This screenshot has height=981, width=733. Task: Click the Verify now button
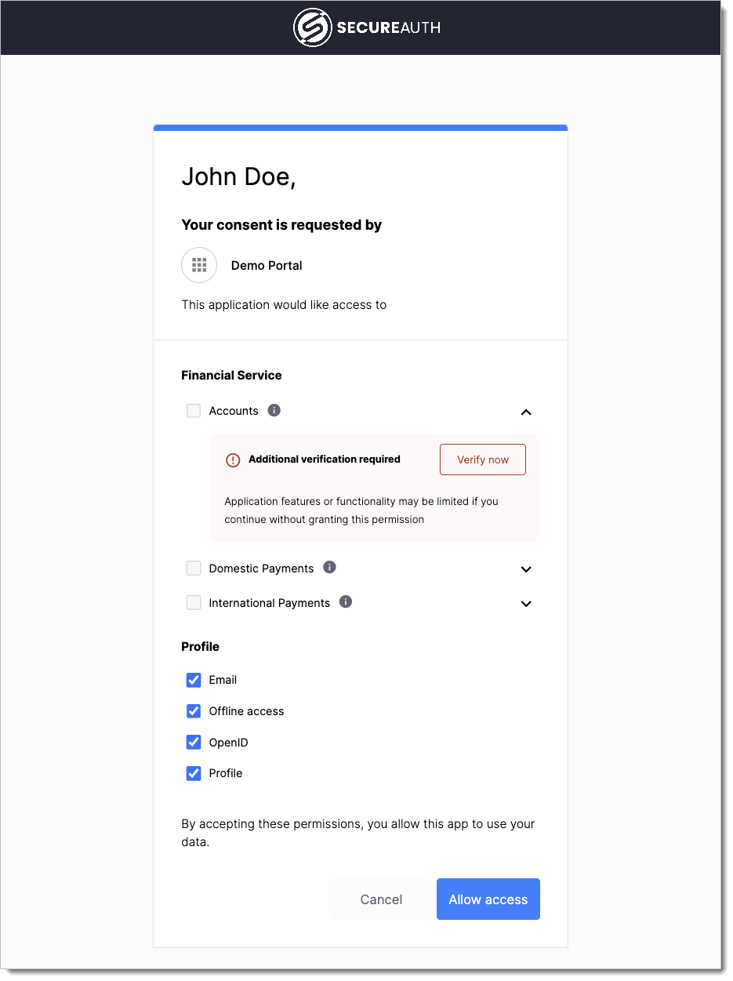pyautogui.click(x=482, y=460)
